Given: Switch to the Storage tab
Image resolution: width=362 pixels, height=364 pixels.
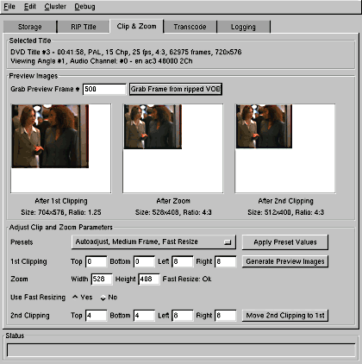Looking at the screenshot, I should [30, 27].
